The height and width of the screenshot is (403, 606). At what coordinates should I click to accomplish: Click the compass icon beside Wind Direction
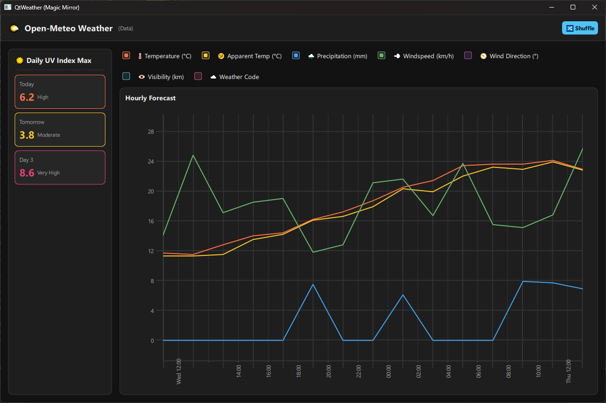pos(484,56)
